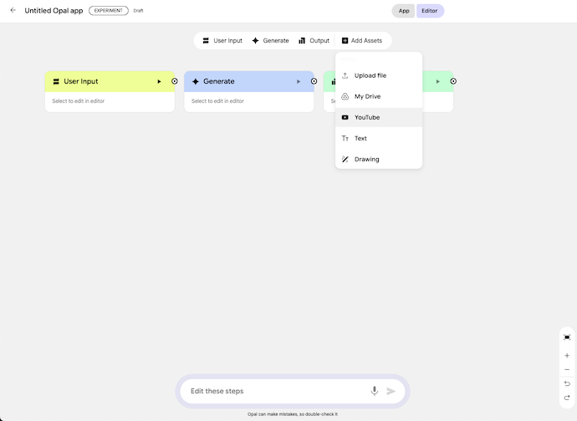Click 'Select to edit in editor' under User Input
Image resolution: width=577 pixels, height=421 pixels.
(x=79, y=101)
